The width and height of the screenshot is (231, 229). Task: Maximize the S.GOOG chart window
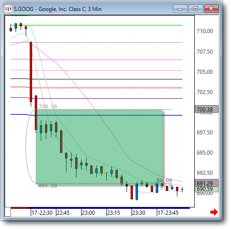pyautogui.click(x=196, y=9)
